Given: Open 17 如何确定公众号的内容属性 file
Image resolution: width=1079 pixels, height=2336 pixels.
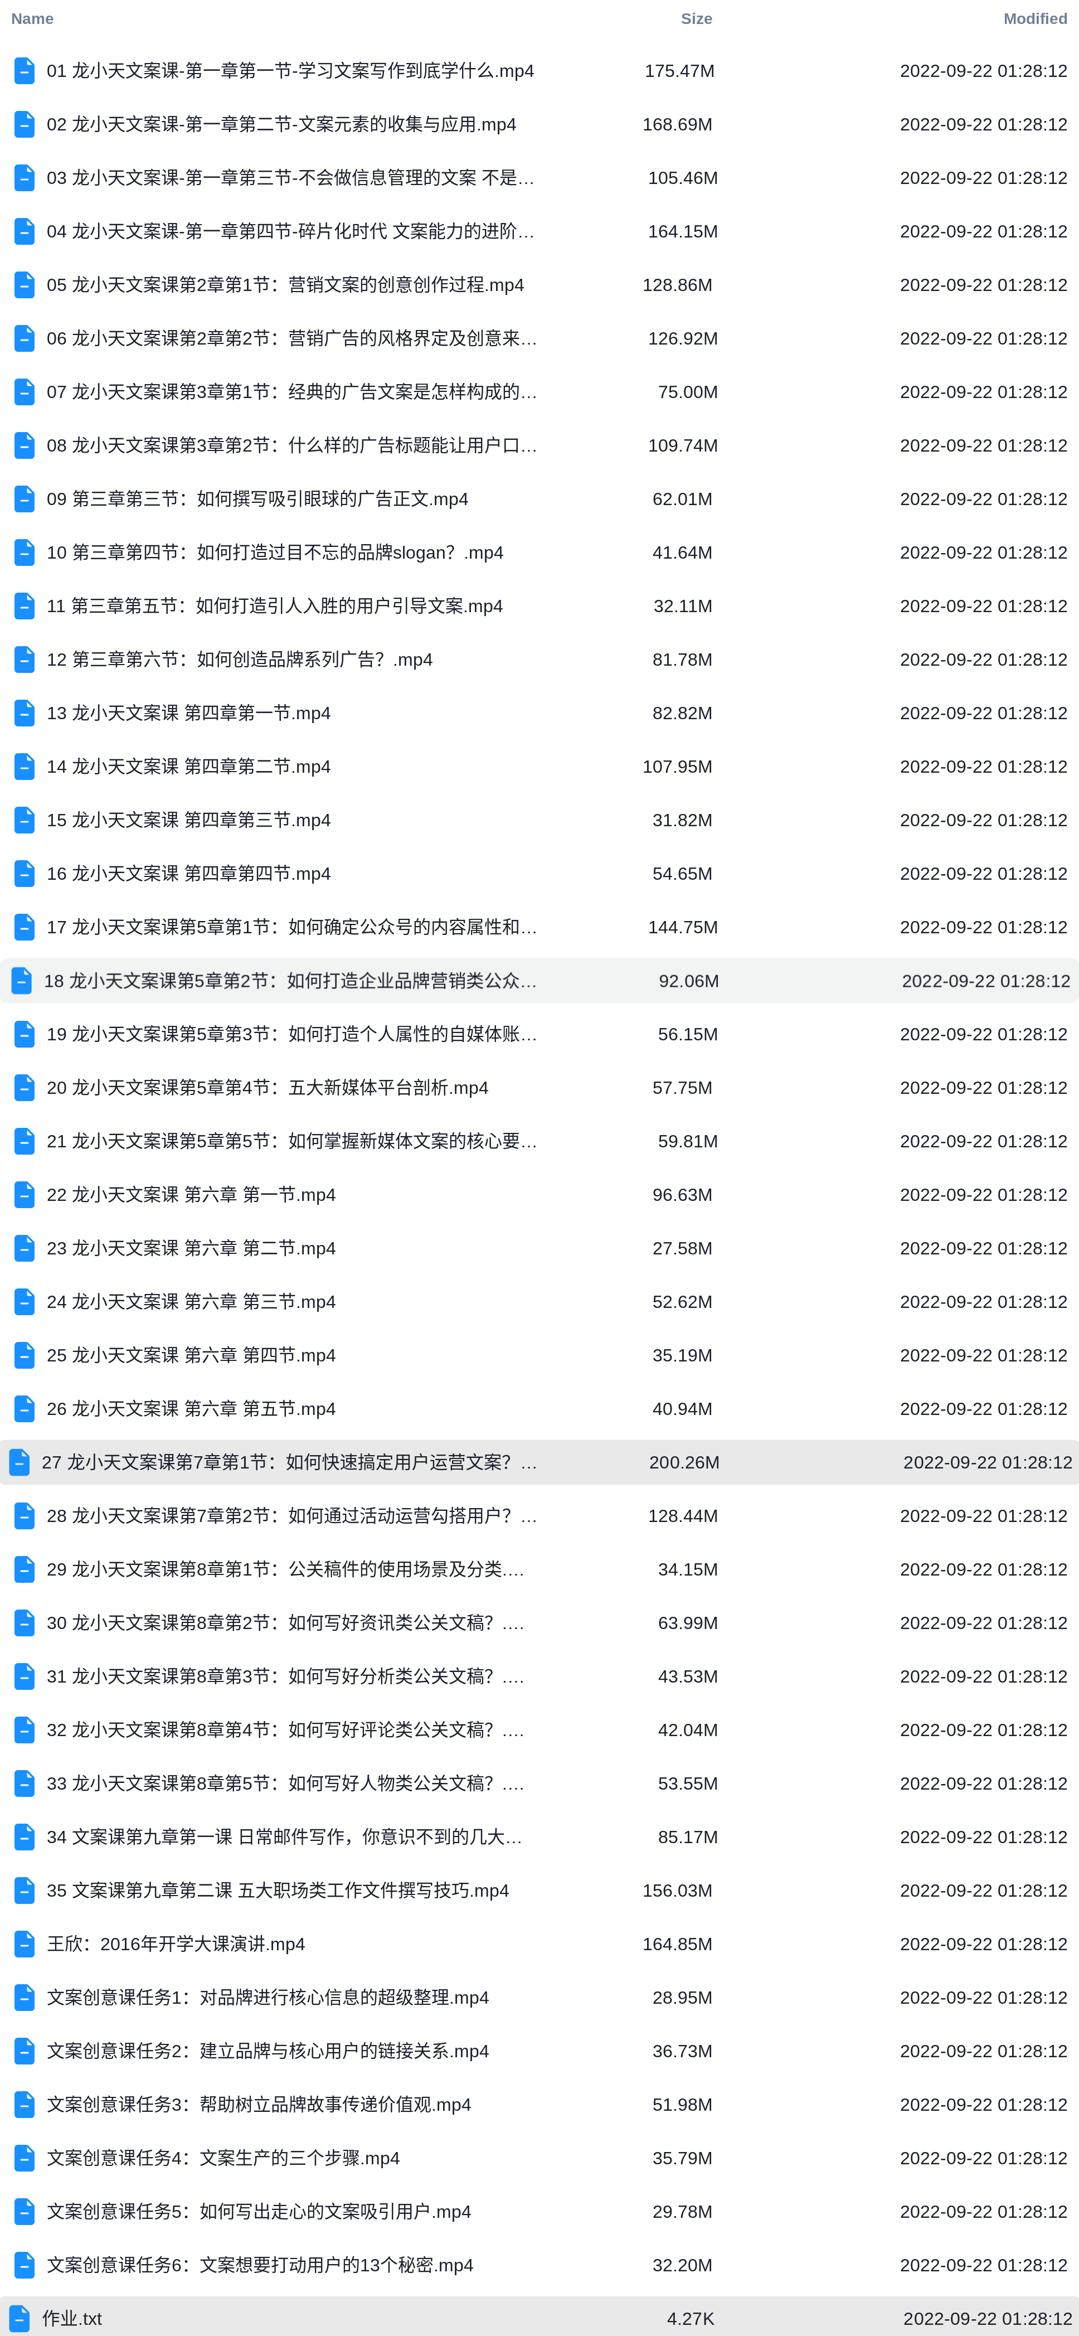Looking at the screenshot, I should (x=292, y=927).
